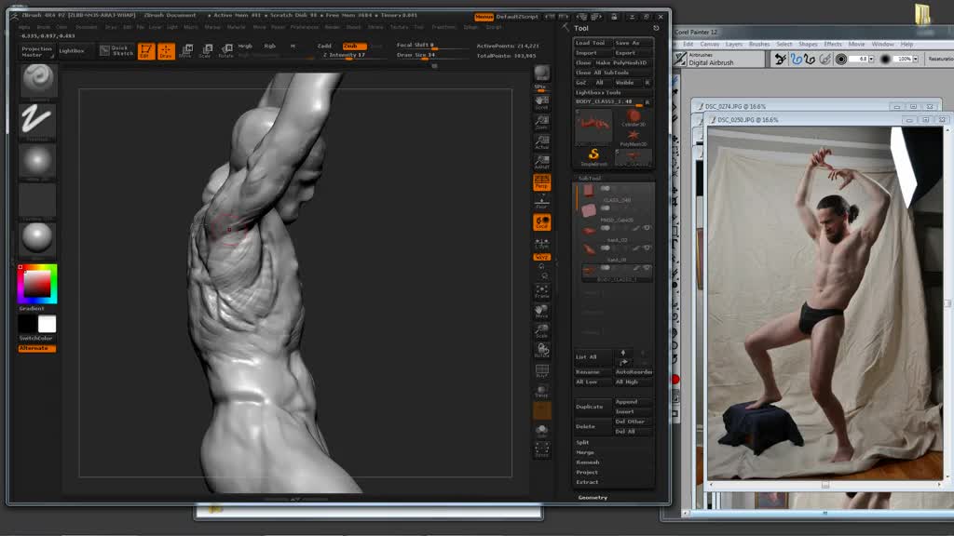This screenshot has height=536, width=954.
Task: Click the Rotate view icon on the right shelf
Action: (541, 351)
